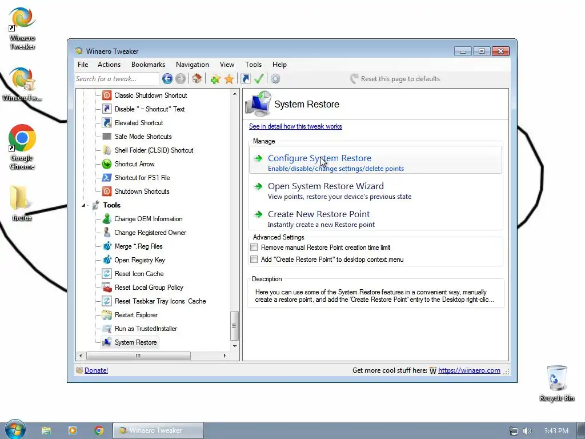Open the Recycle Bin desktop icon
This screenshot has width=585, height=439.
pos(556,378)
